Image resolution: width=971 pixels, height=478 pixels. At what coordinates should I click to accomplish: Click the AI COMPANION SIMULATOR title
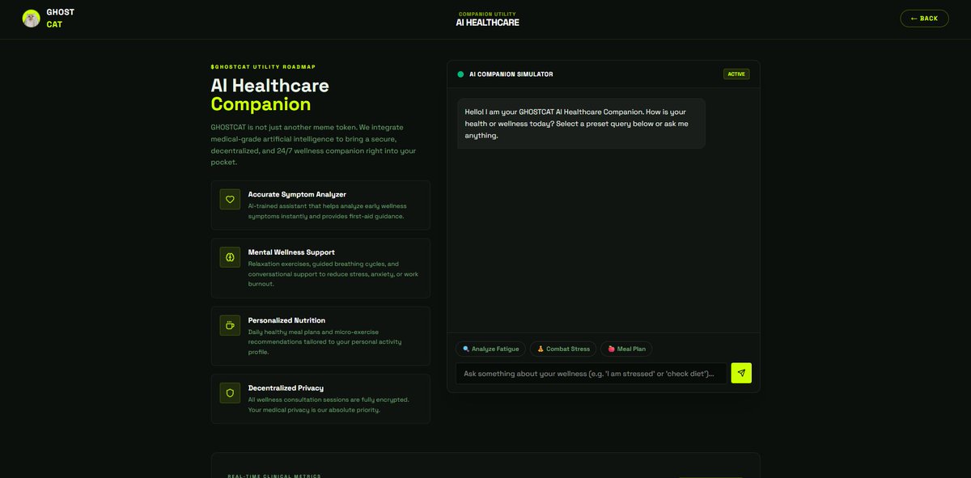point(511,74)
